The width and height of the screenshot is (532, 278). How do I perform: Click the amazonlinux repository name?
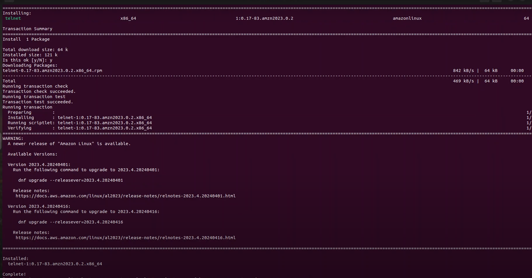pos(407,18)
